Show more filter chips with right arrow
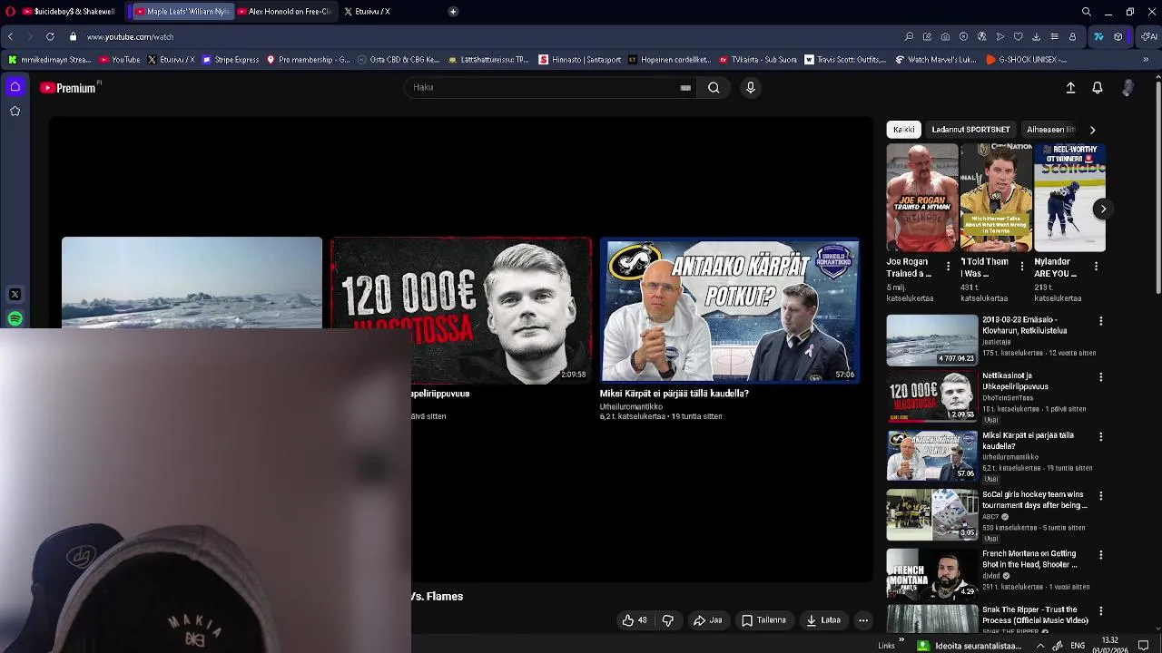1162x653 pixels. point(1092,130)
